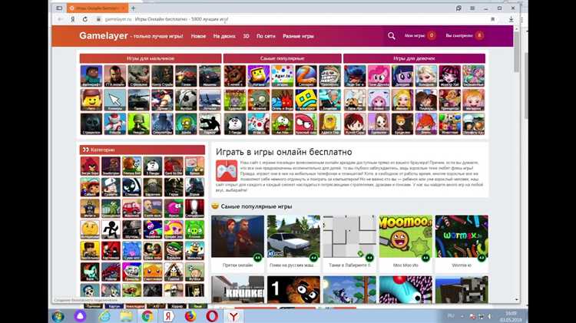Open browser downloads icon
The width and height of the screenshot is (576, 323).
[511, 19]
